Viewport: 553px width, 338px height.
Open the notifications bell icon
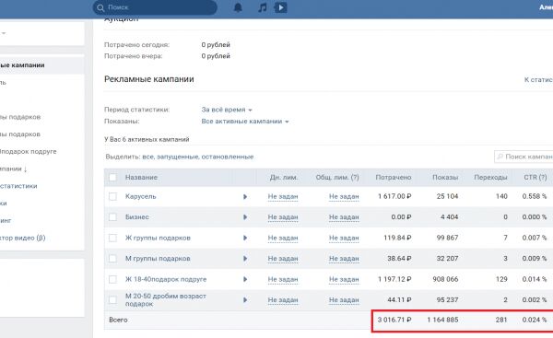(238, 7)
